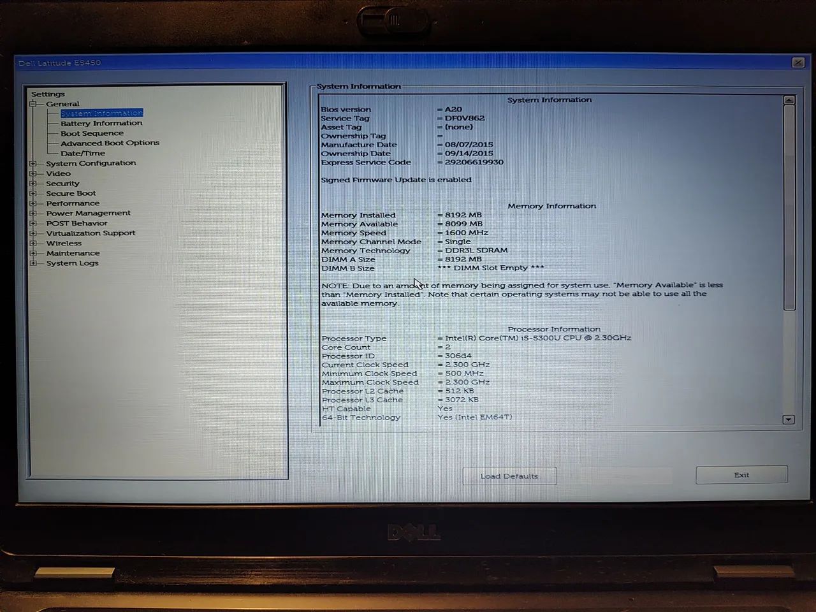Expand the Maintenance node
Image resolution: width=816 pixels, height=612 pixels.
click(x=33, y=253)
